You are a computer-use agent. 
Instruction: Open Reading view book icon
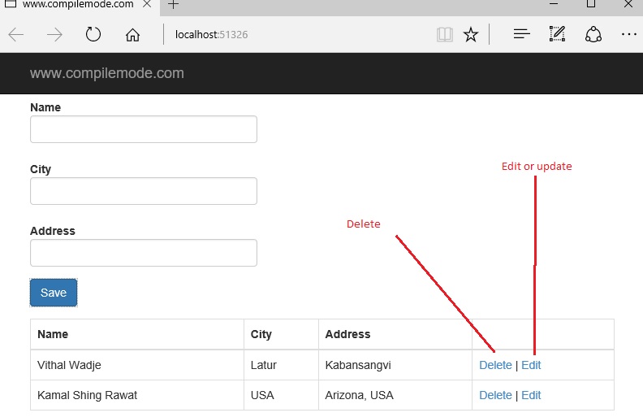tap(444, 35)
